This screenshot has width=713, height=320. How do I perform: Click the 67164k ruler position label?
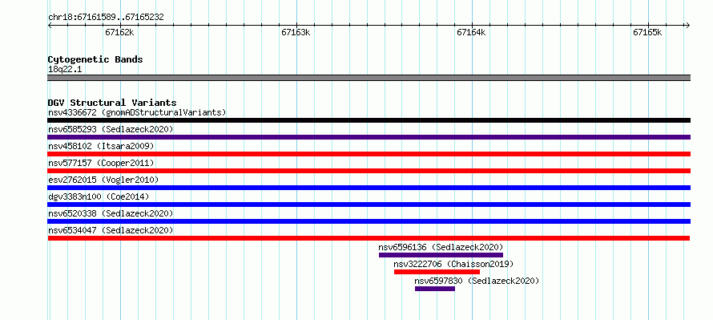click(x=472, y=32)
